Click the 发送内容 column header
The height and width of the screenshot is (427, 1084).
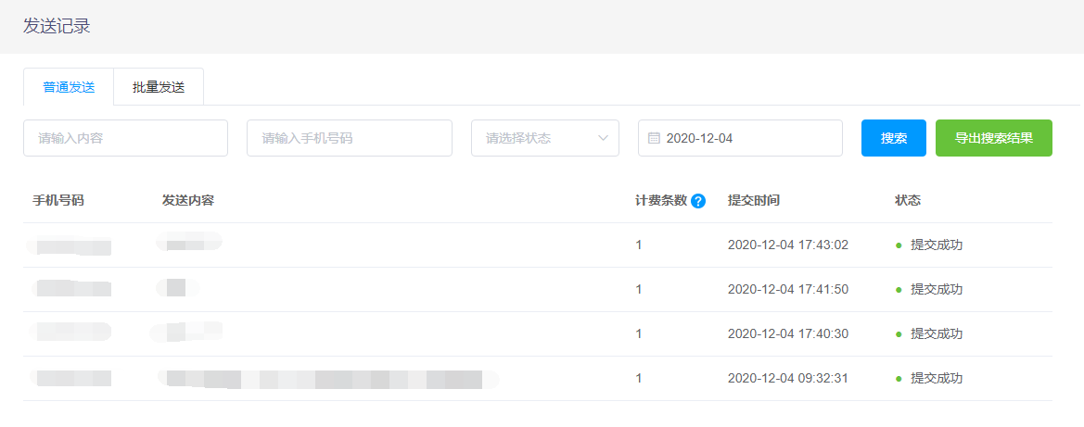point(188,201)
